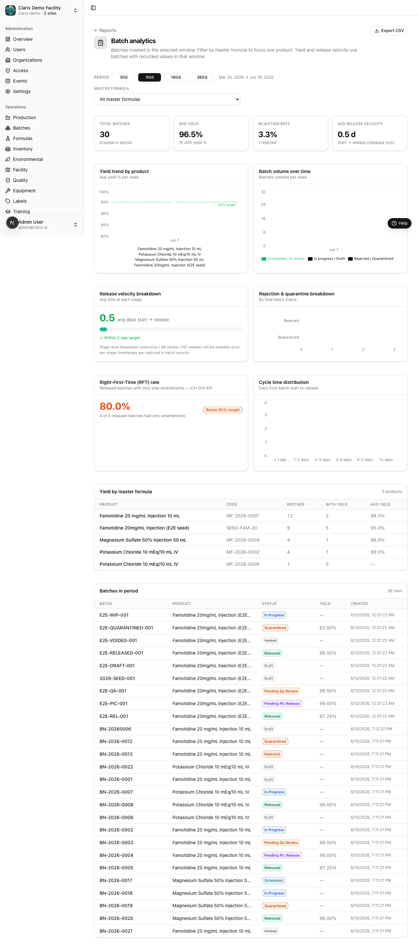Image resolution: width=418 pixels, height=948 pixels.
Task: Select the 180d period
Action: coord(176,77)
